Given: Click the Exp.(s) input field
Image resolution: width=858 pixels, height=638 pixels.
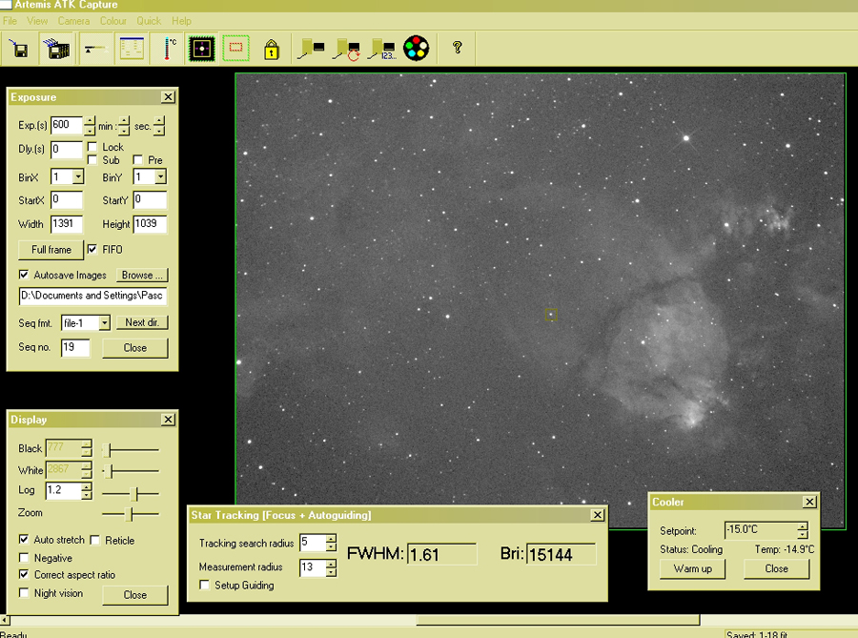Looking at the screenshot, I should (66, 125).
